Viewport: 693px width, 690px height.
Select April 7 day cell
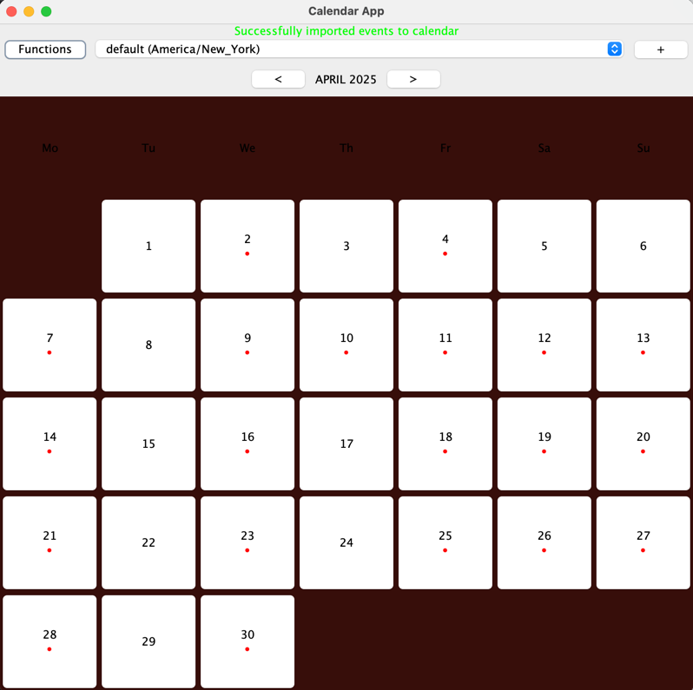(x=49, y=345)
